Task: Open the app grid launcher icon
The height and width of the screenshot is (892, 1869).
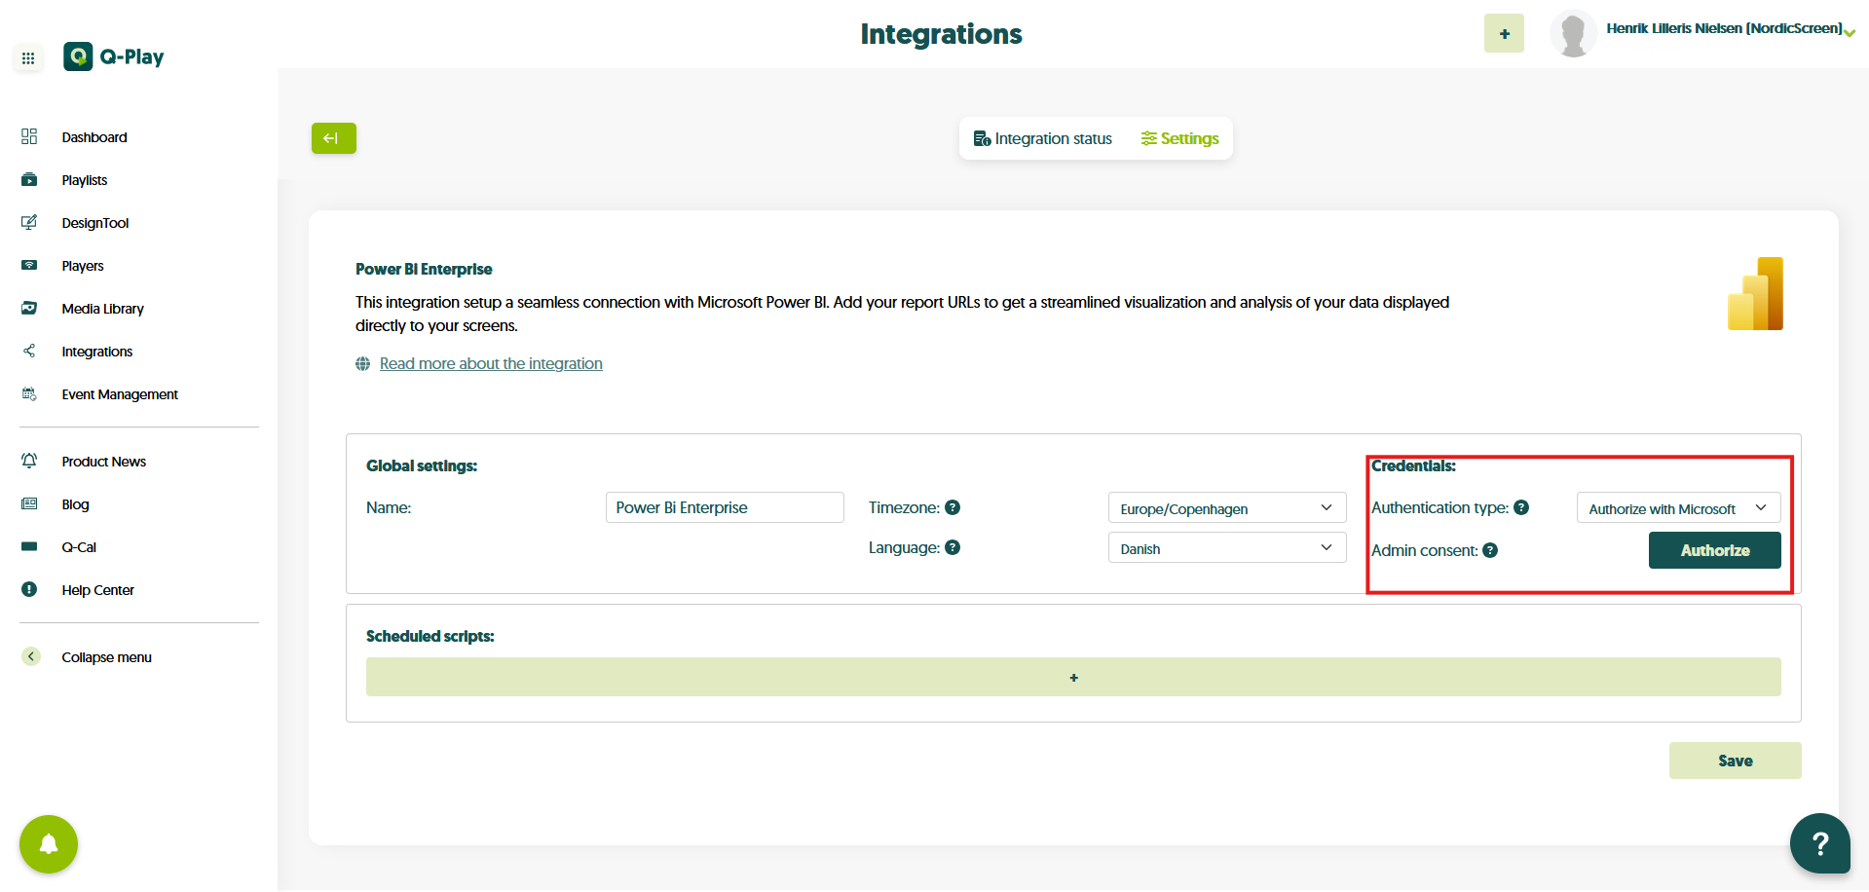Action: (x=28, y=58)
